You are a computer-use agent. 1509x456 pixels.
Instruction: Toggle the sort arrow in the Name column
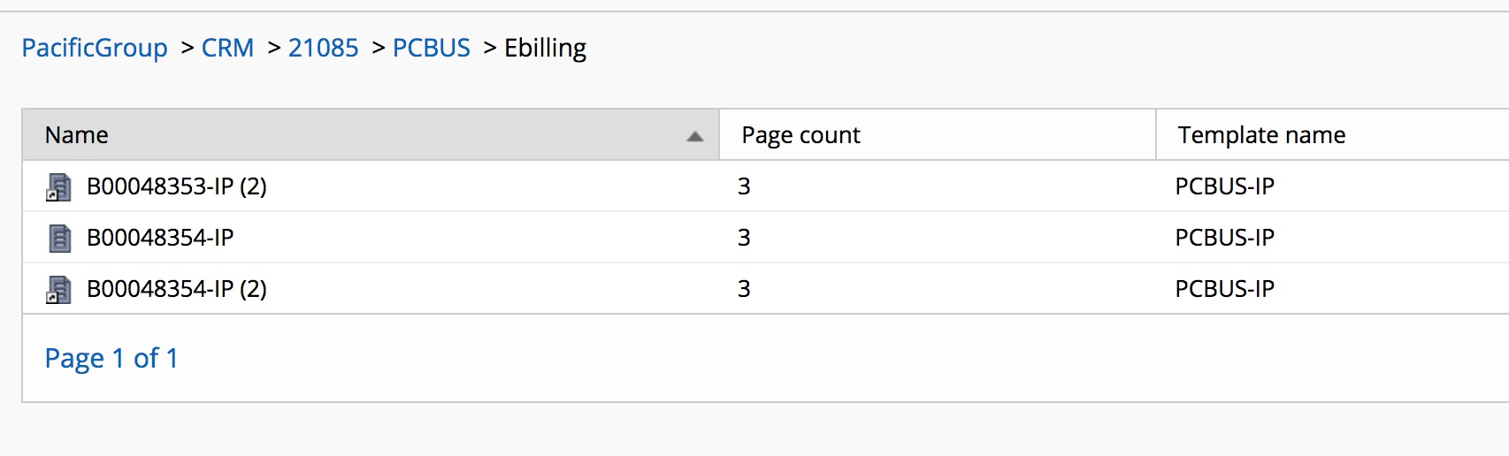695,136
